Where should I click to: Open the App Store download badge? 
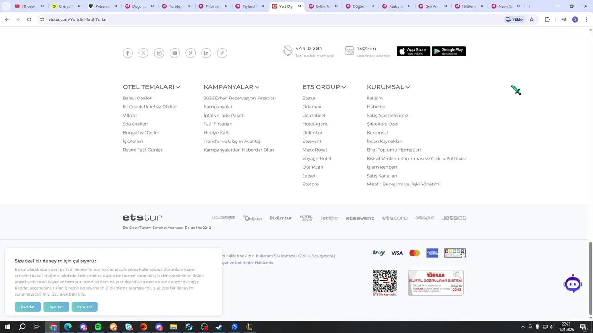[413, 51]
